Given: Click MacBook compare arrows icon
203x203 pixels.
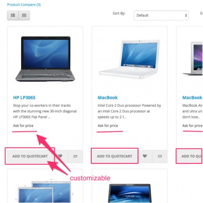Looking at the screenshot, I should click(160, 156).
